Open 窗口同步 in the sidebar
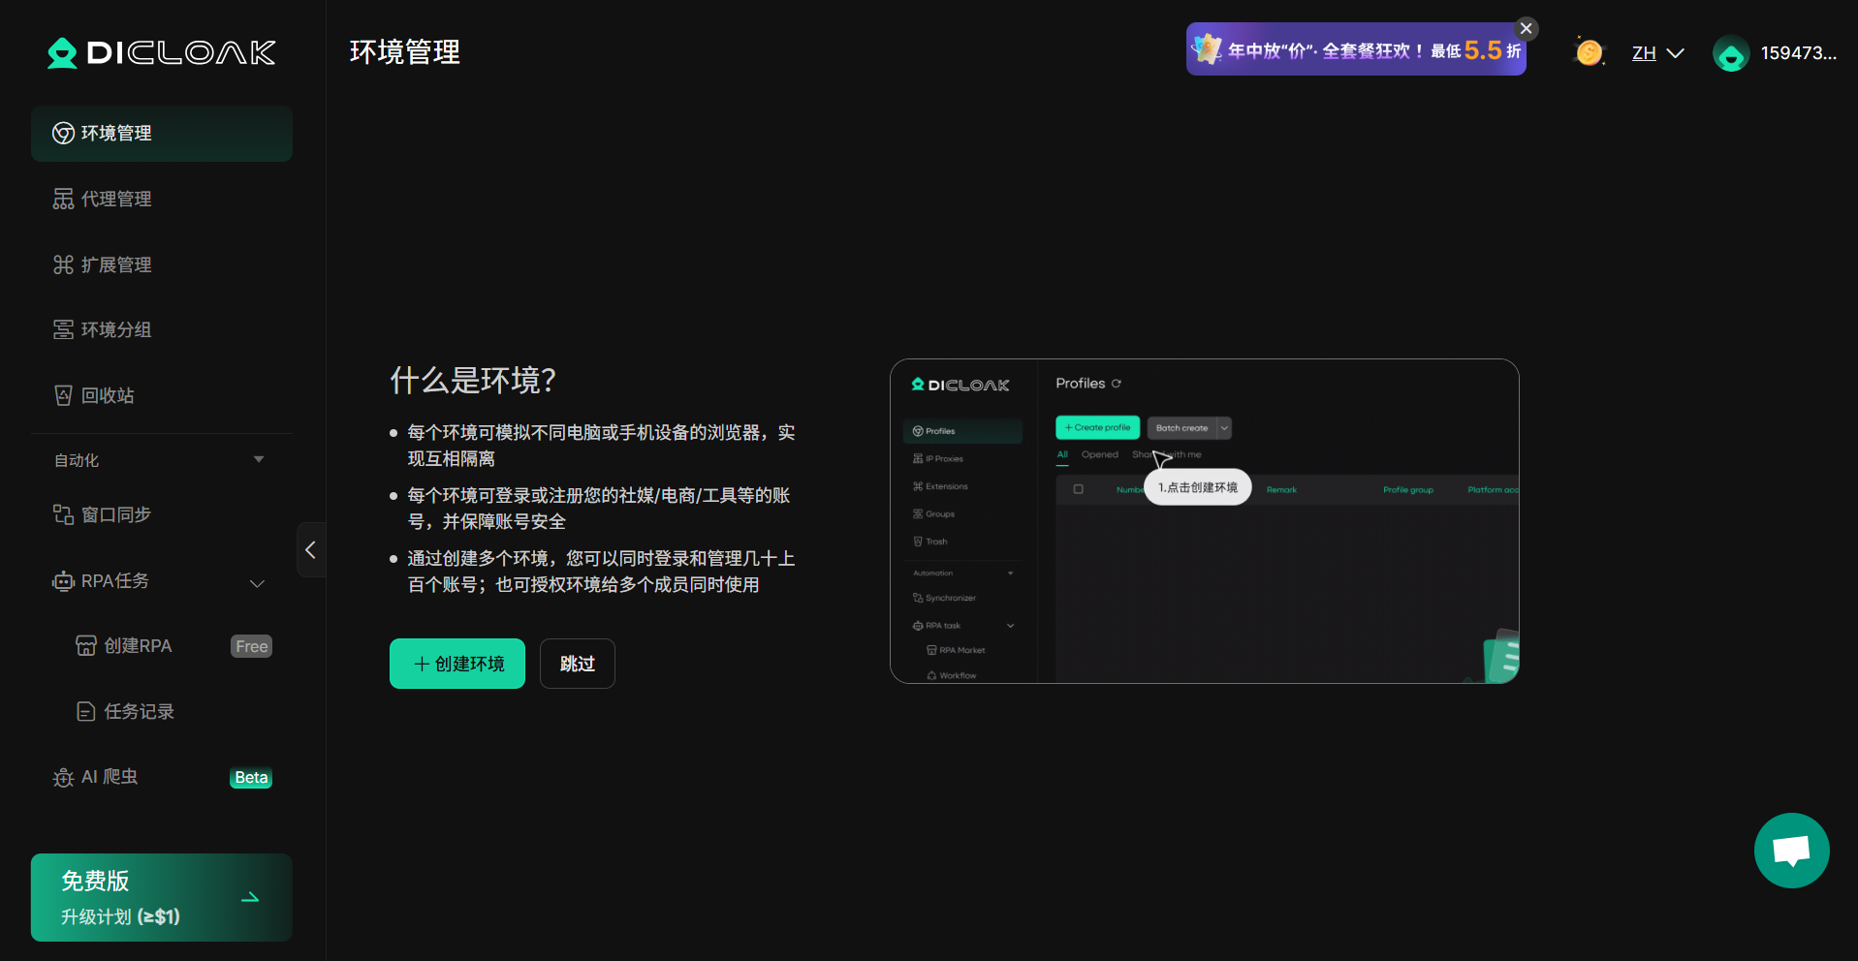This screenshot has height=961, width=1858. click(x=162, y=514)
